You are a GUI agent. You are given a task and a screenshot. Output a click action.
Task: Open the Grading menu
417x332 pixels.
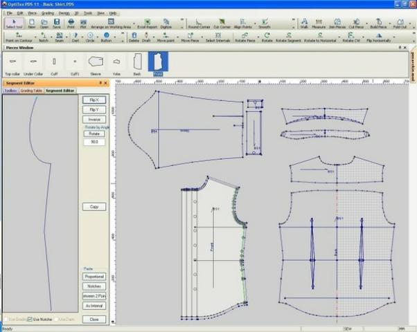click(48, 13)
